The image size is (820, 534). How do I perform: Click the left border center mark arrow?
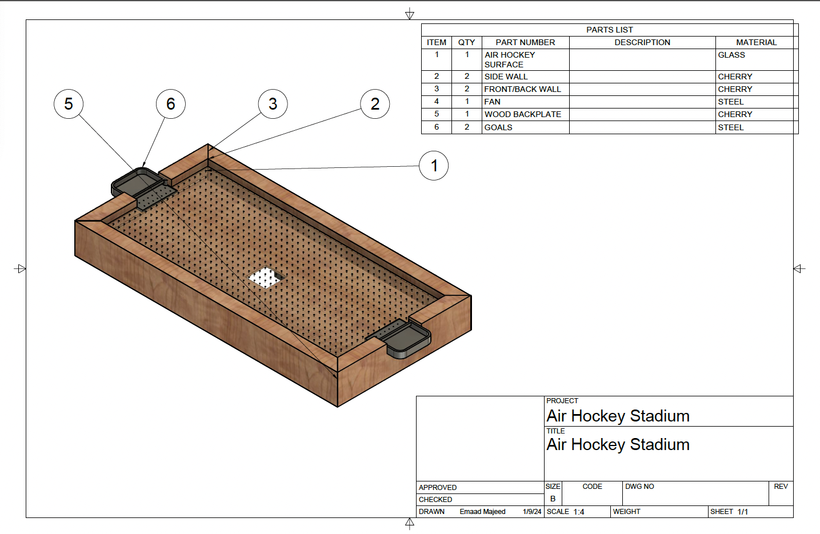point(20,268)
